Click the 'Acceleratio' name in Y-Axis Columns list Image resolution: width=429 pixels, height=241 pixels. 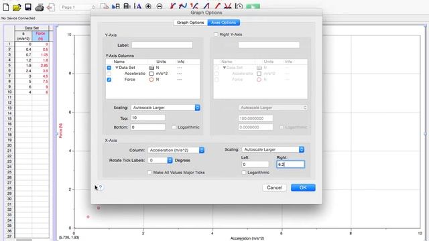coord(135,74)
